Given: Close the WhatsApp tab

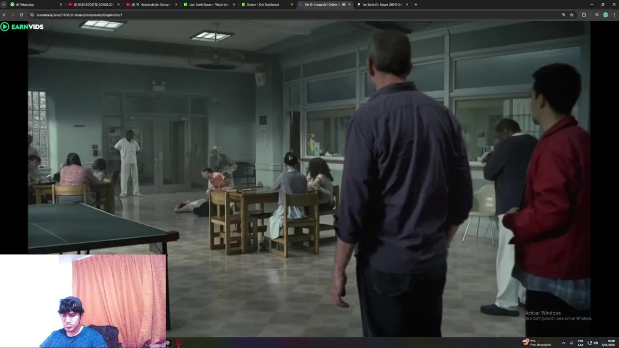Looking at the screenshot, I should point(61,4).
